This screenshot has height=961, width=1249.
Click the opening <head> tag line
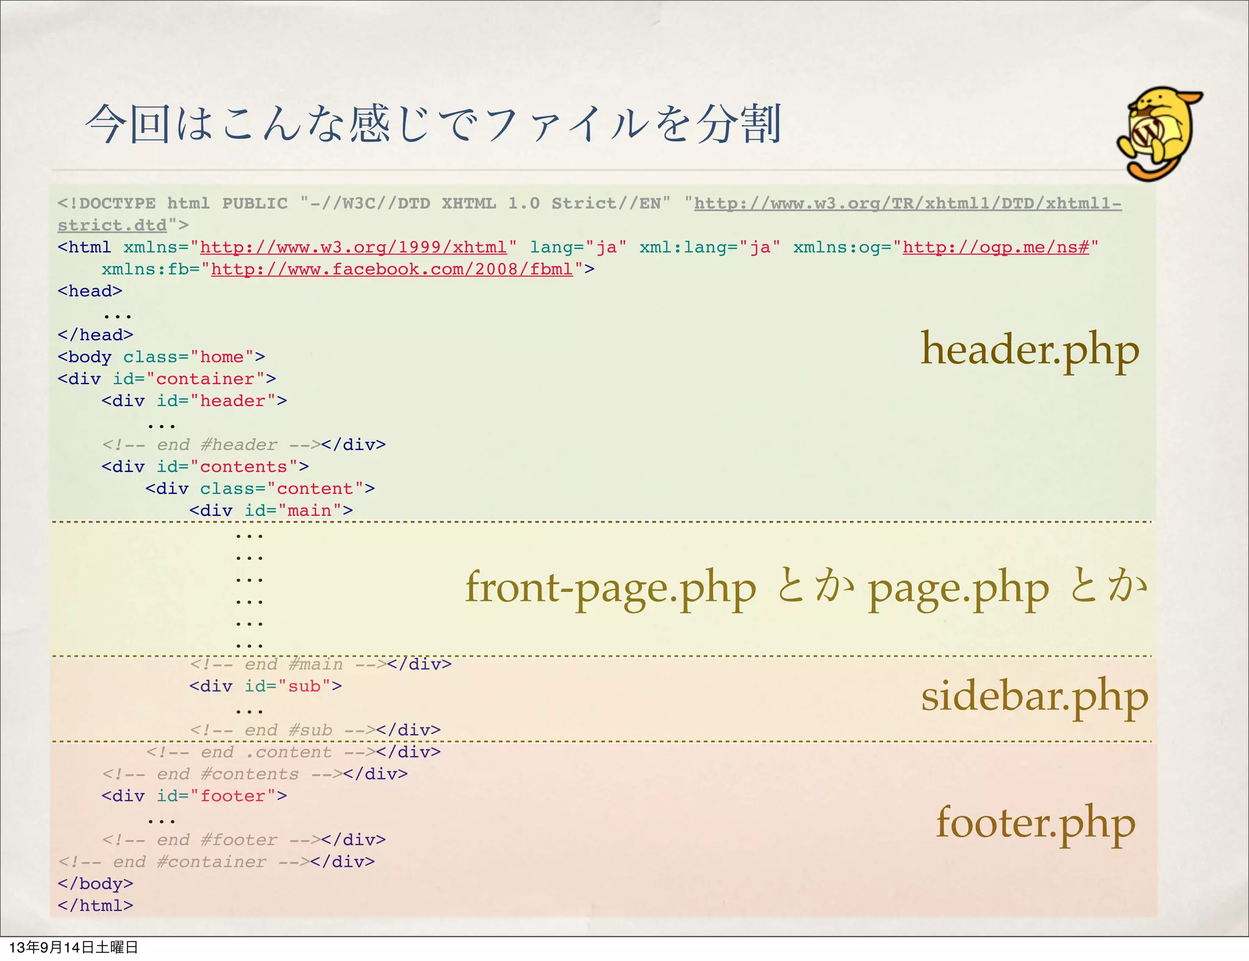pyautogui.click(x=90, y=291)
